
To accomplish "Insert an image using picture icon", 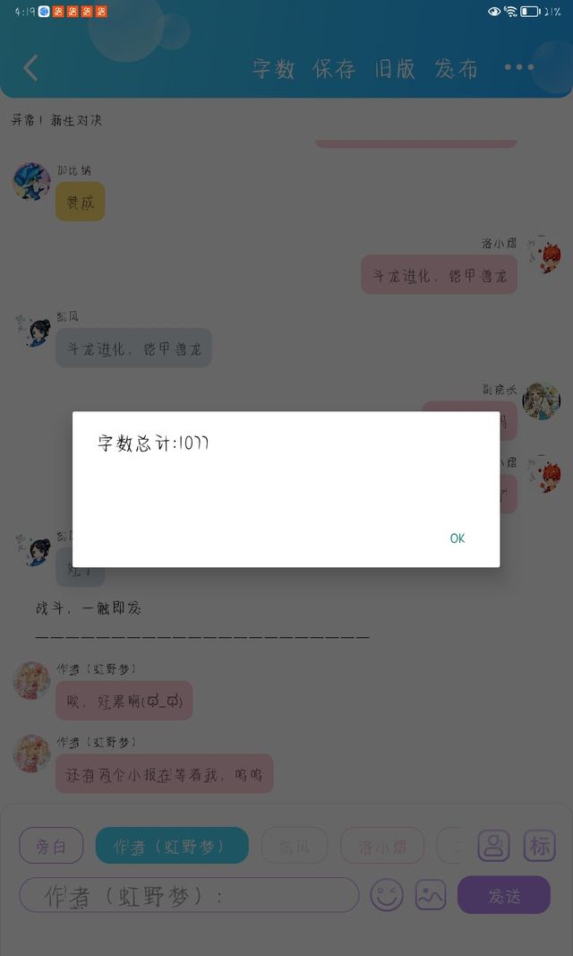I will (431, 894).
